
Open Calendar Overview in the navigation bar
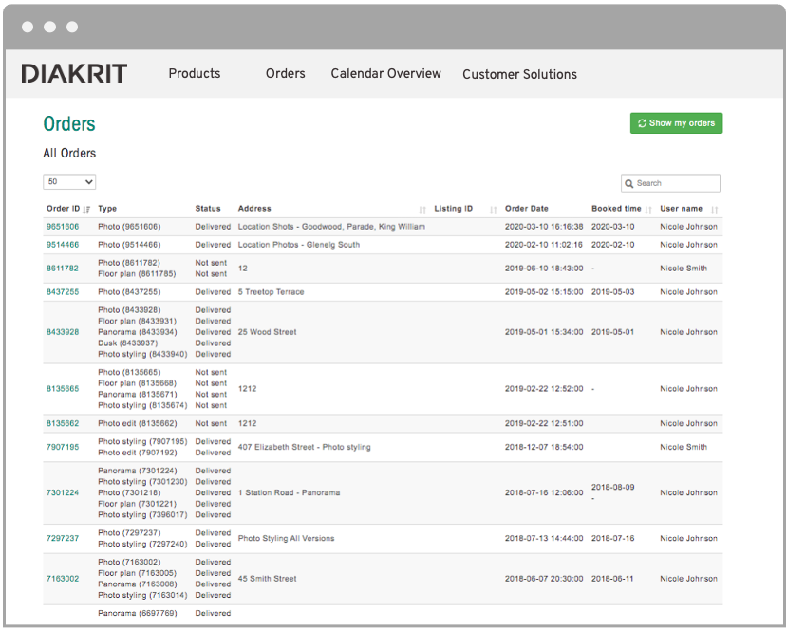point(385,74)
